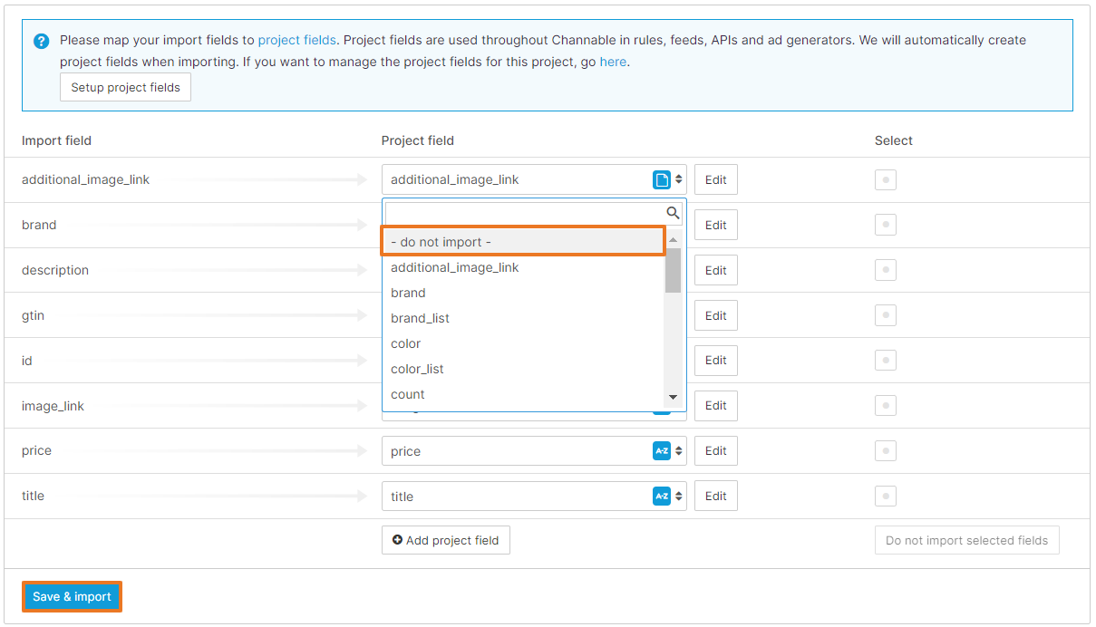Choose brand_list from the dropdown list
This screenshot has width=1096, height=627.
pos(420,318)
